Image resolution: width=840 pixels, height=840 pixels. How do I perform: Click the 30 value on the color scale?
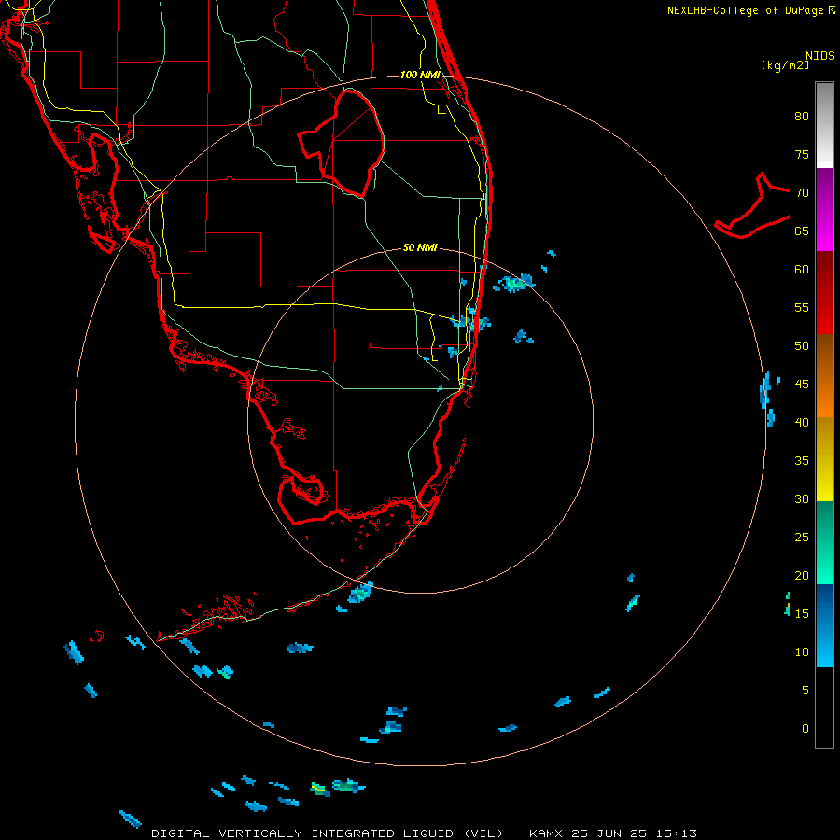click(x=802, y=499)
